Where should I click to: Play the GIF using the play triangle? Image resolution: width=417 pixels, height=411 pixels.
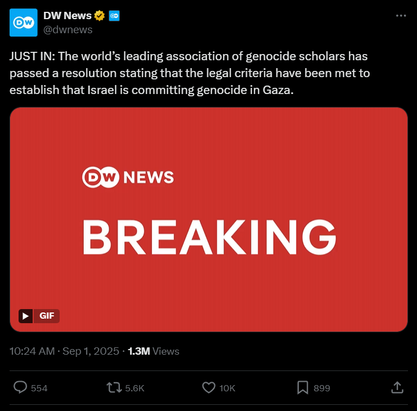click(x=26, y=316)
